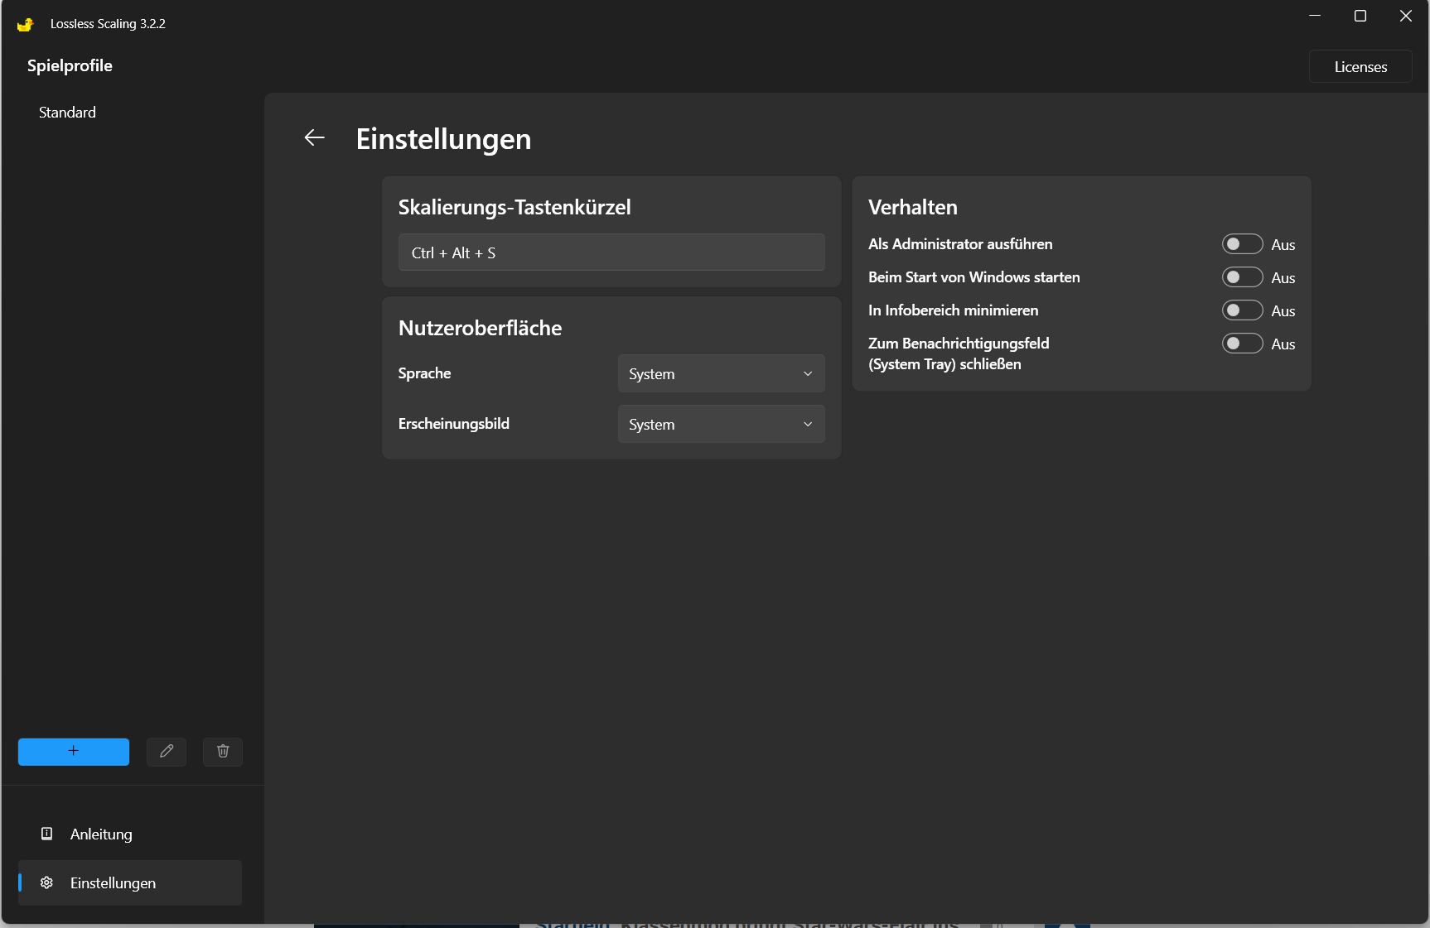This screenshot has width=1430, height=928.
Task: Open the Erscheinungsbild dropdown
Action: point(721,425)
